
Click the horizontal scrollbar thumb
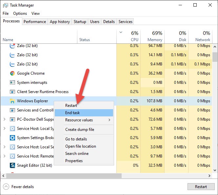tap(64, 176)
